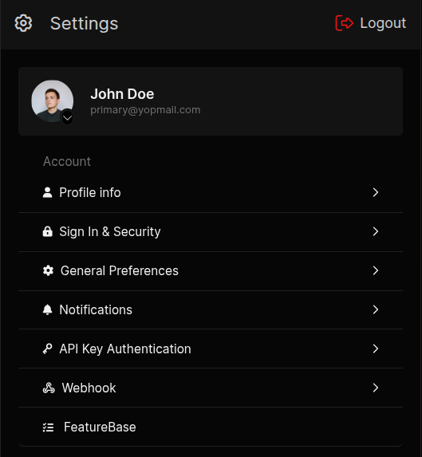
Task: Click the checklist icon beside FeatureBase
Action: [48, 427]
